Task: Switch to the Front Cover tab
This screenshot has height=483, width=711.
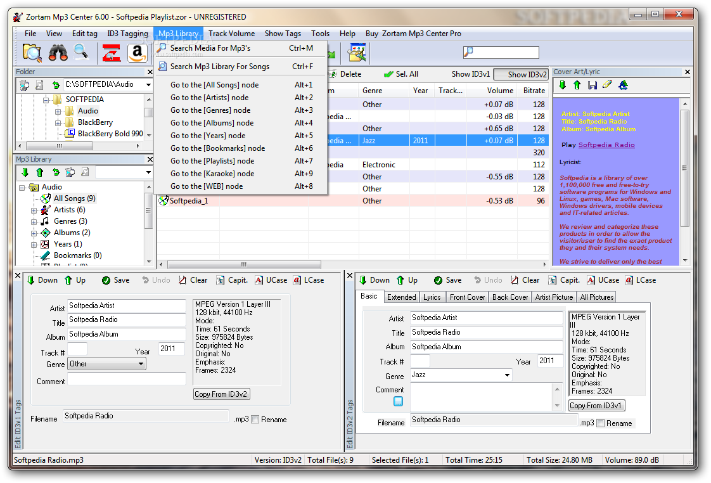Action: [x=467, y=297]
